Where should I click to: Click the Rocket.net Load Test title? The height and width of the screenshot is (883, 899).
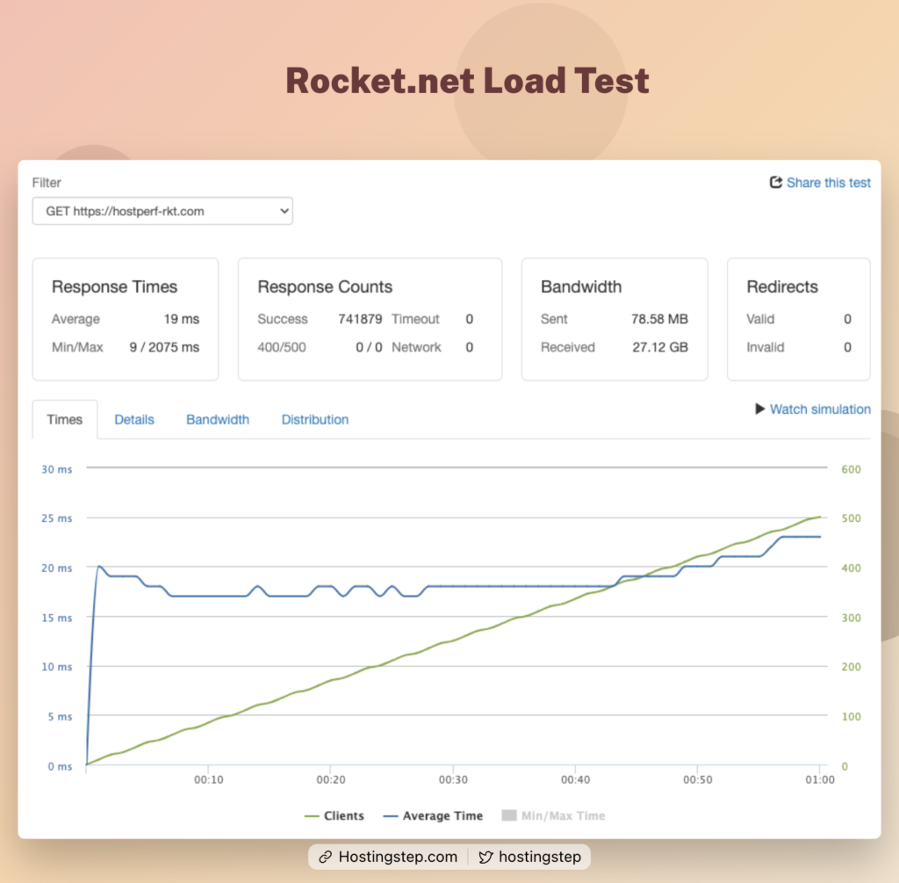tap(467, 80)
